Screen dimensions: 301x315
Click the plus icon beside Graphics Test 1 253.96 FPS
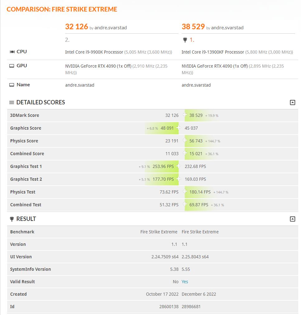pyautogui.click(x=178, y=166)
